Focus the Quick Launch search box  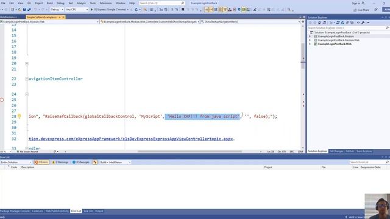pos(161,3)
